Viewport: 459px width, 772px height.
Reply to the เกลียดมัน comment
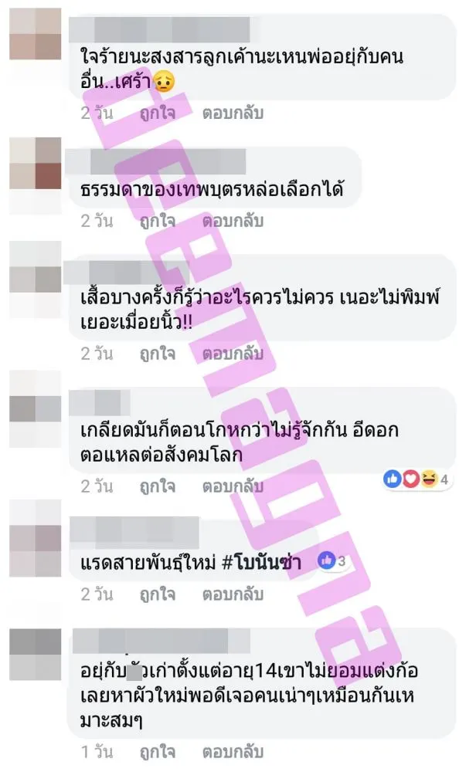233,486
